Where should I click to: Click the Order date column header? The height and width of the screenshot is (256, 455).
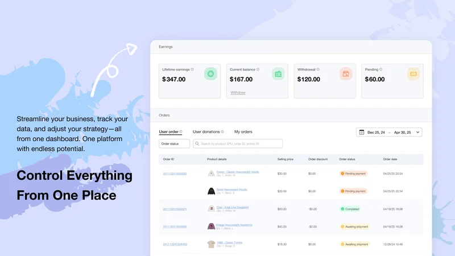point(390,159)
